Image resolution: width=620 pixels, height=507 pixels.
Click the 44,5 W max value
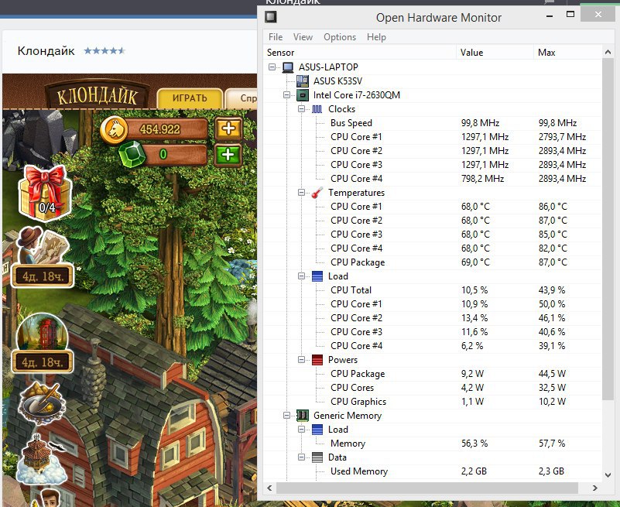[x=552, y=374]
